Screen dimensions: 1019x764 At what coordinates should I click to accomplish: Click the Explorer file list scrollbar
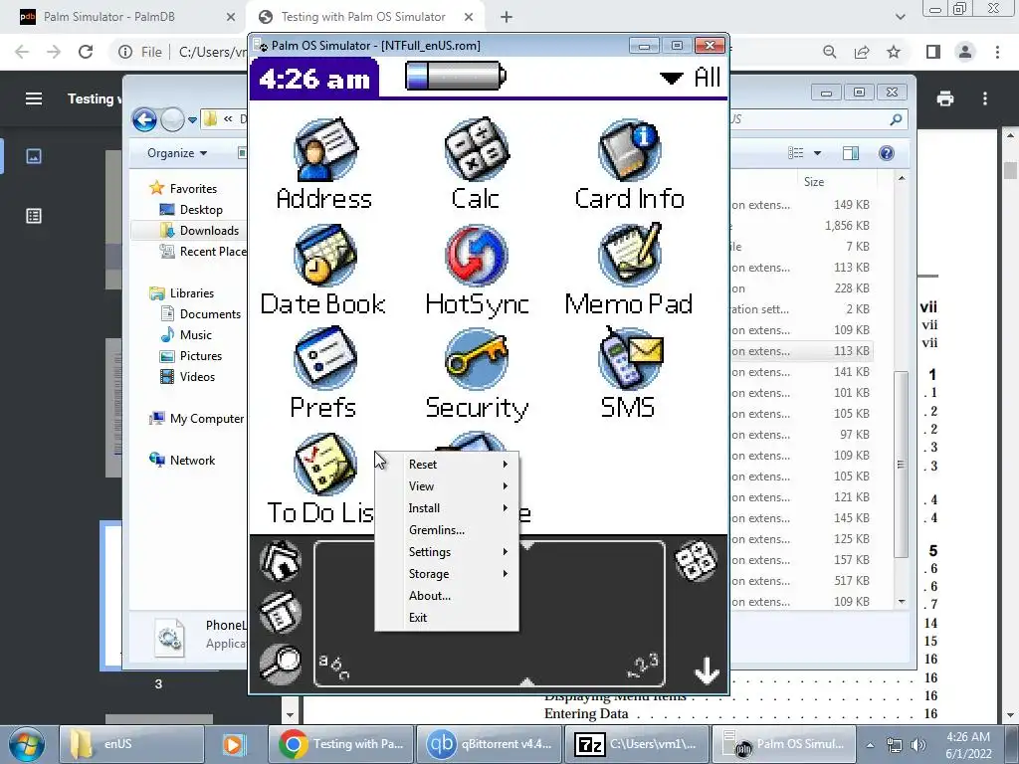tap(901, 465)
